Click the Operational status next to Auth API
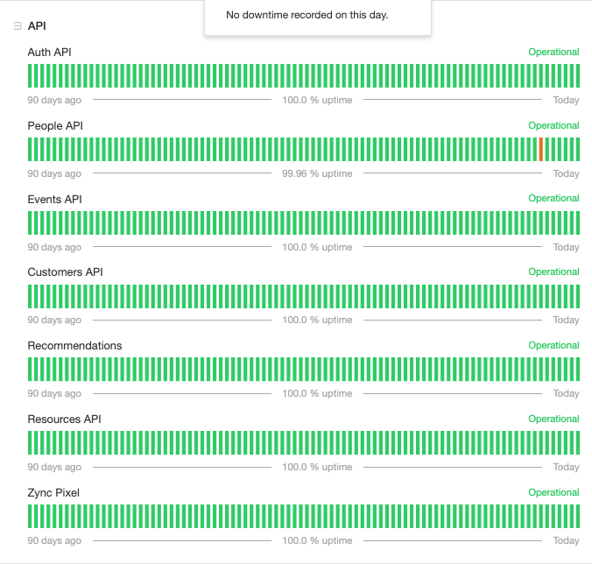The width and height of the screenshot is (592, 564). 553,52
